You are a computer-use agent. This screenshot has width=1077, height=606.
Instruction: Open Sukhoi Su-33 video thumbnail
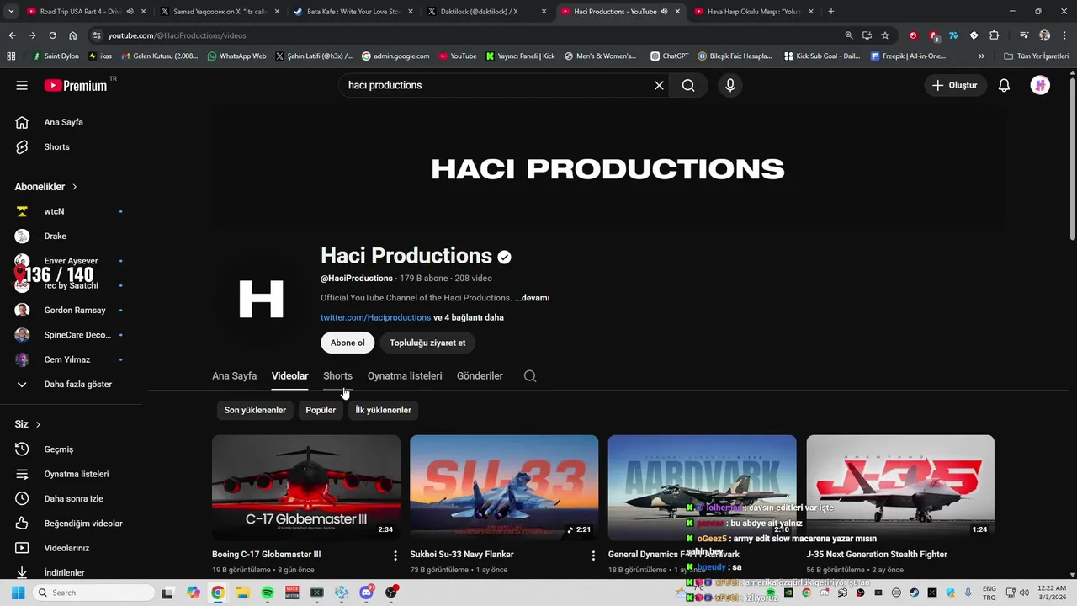pyautogui.click(x=504, y=487)
